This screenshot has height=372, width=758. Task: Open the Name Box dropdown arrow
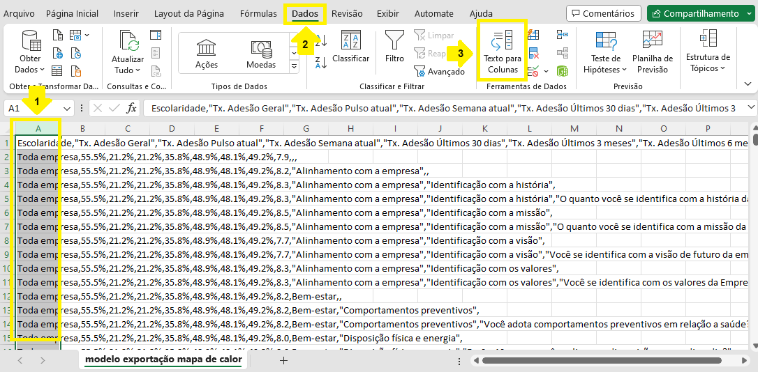(x=67, y=108)
